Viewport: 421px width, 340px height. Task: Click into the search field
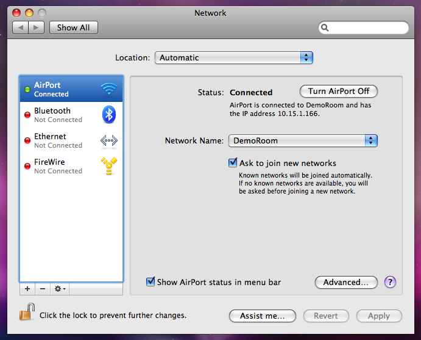(x=364, y=27)
